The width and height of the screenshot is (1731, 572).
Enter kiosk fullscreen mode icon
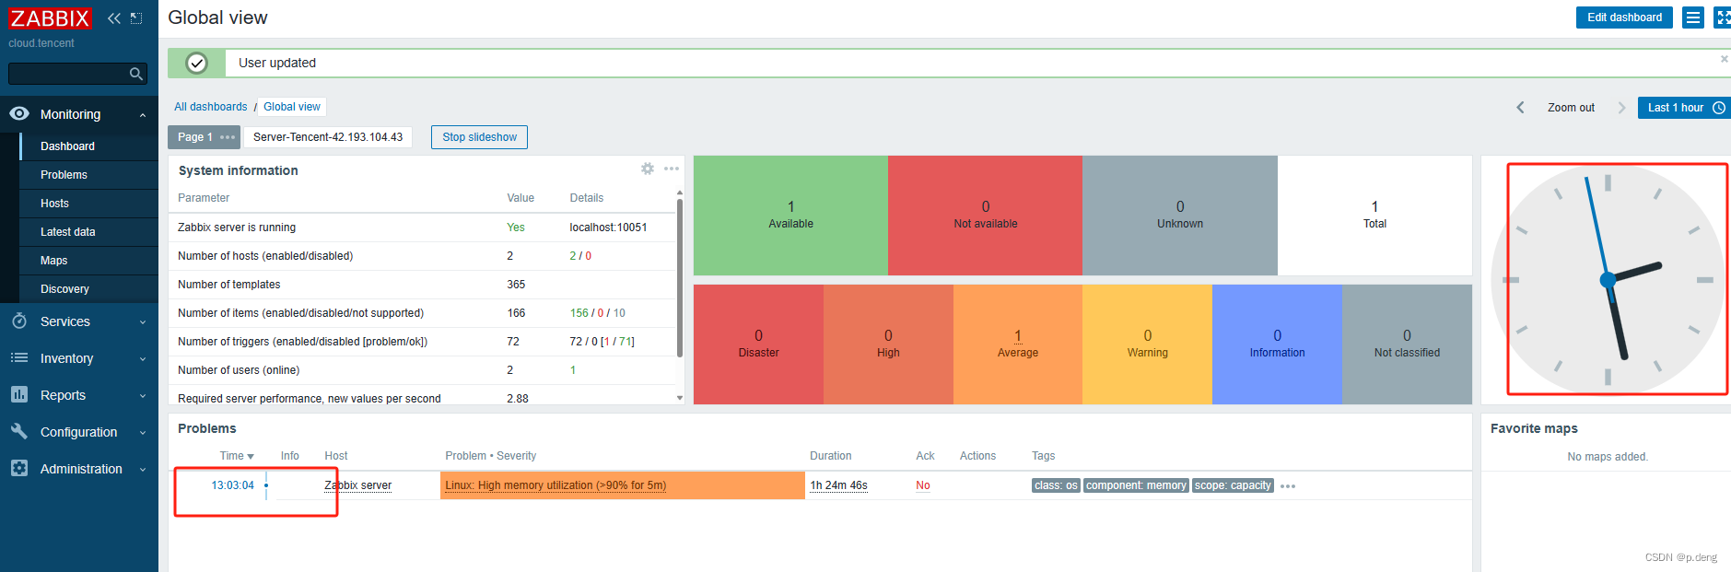coord(1722,18)
